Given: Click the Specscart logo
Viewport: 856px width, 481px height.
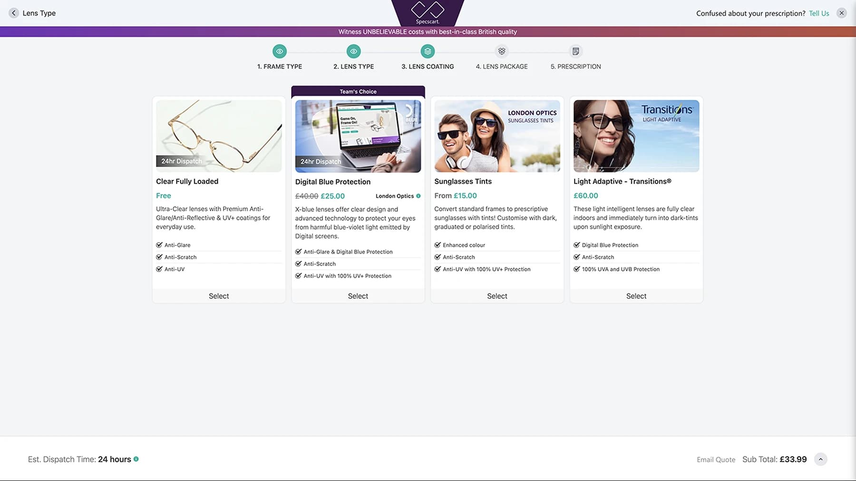Looking at the screenshot, I should pos(428,12).
